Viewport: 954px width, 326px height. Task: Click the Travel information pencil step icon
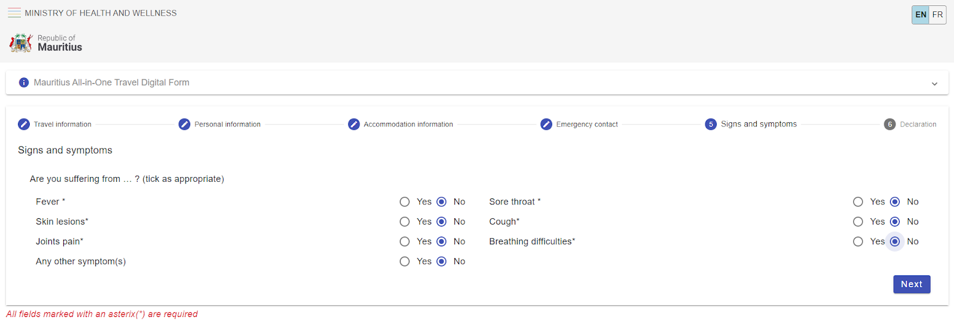point(24,124)
